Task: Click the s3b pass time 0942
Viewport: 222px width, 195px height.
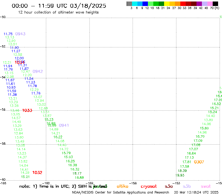Action: pos(38,71)
